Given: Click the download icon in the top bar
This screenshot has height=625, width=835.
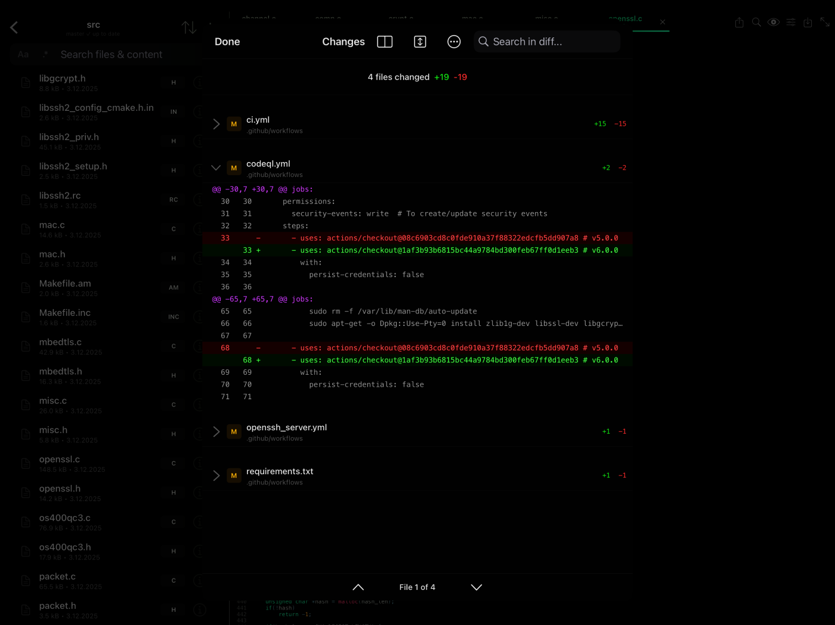Looking at the screenshot, I should click(808, 22).
